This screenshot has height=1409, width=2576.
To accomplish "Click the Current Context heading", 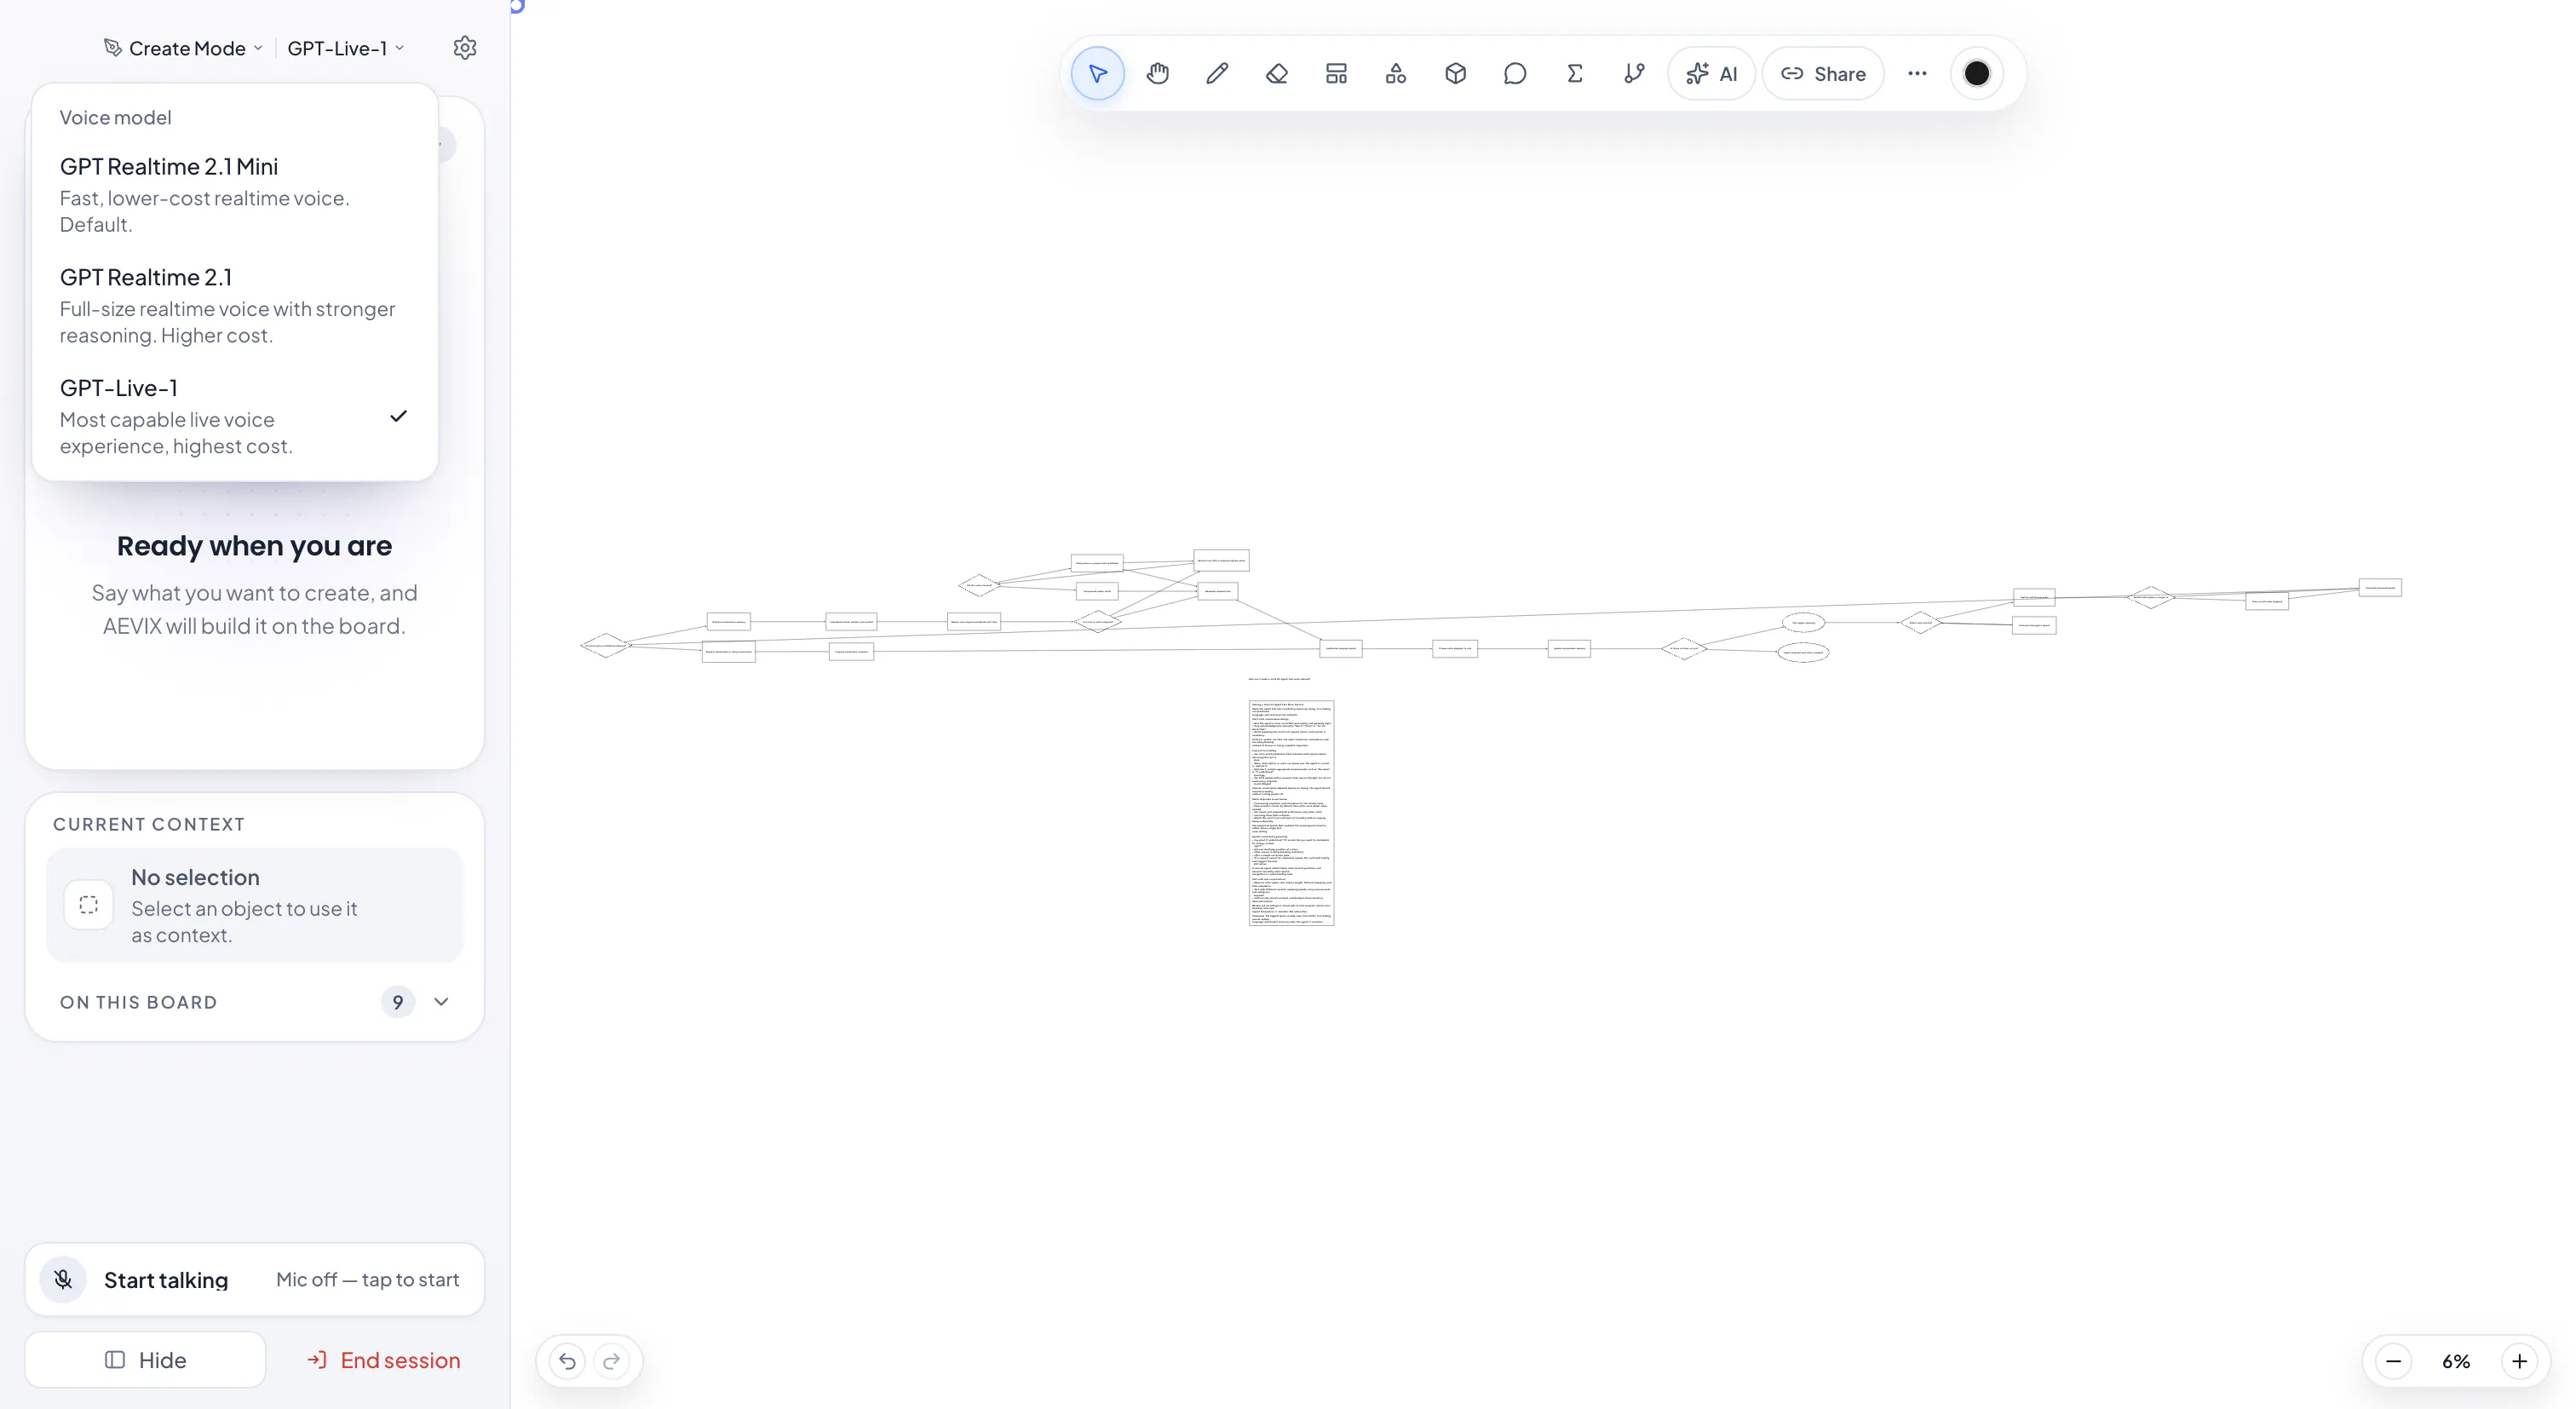I will [149, 824].
